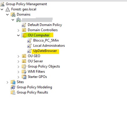Click the Default Domain Policy GPO link icon
The width and height of the screenshot is (127, 114).
(x=24, y=25)
